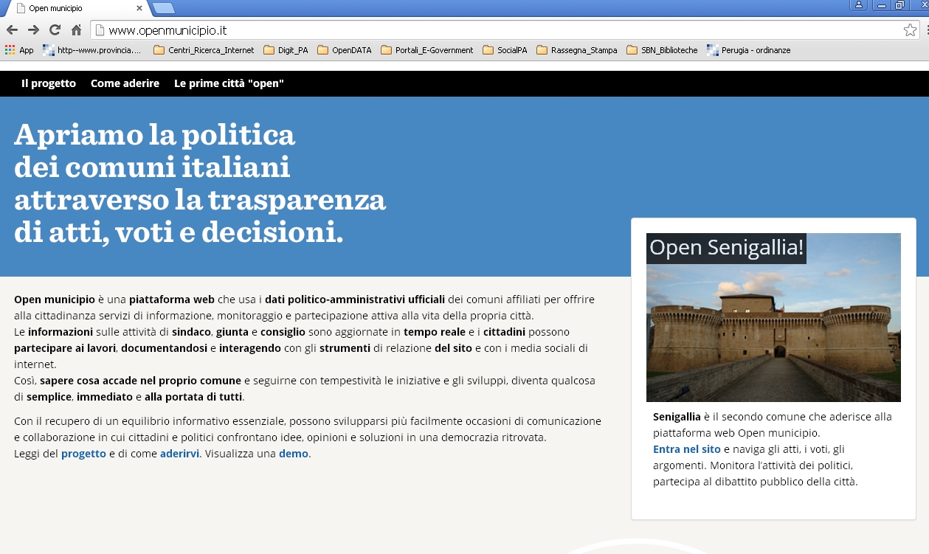Open 'Le prime città "open"' menu item
Screen dimensions: 929x554
click(x=229, y=83)
